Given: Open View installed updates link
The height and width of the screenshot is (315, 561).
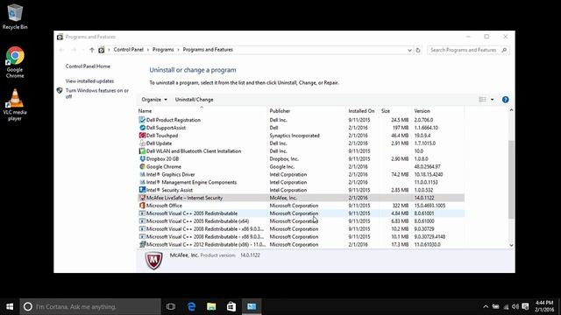Looking at the screenshot, I should tap(89, 81).
